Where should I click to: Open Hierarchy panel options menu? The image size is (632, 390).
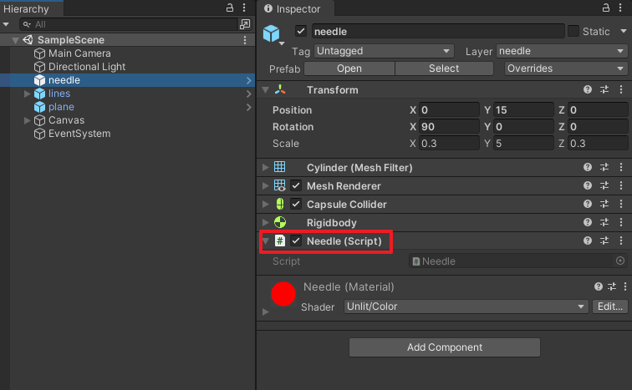[x=244, y=8]
